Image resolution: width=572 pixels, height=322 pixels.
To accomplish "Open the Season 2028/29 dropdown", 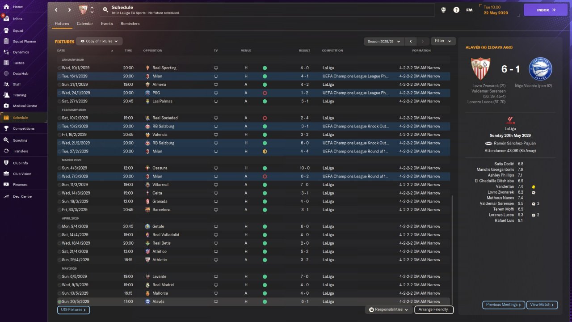I will click(384, 41).
